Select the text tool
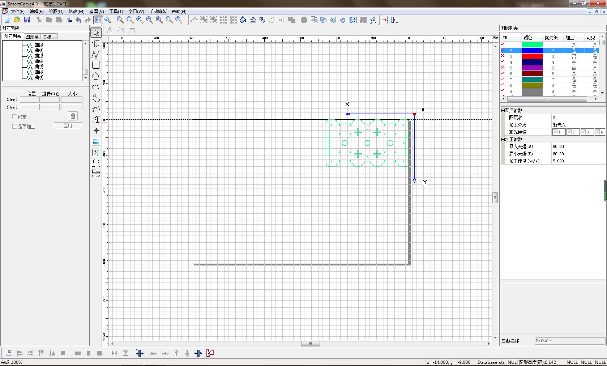Image resolution: width=607 pixels, height=366 pixels. pos(96,120)
